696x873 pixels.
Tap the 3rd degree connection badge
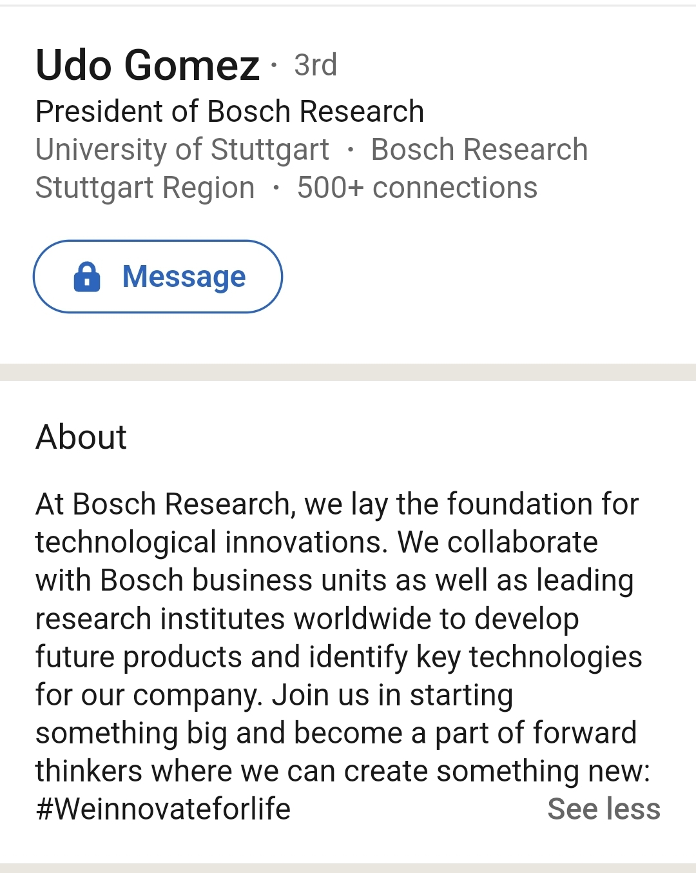point(315,65)
